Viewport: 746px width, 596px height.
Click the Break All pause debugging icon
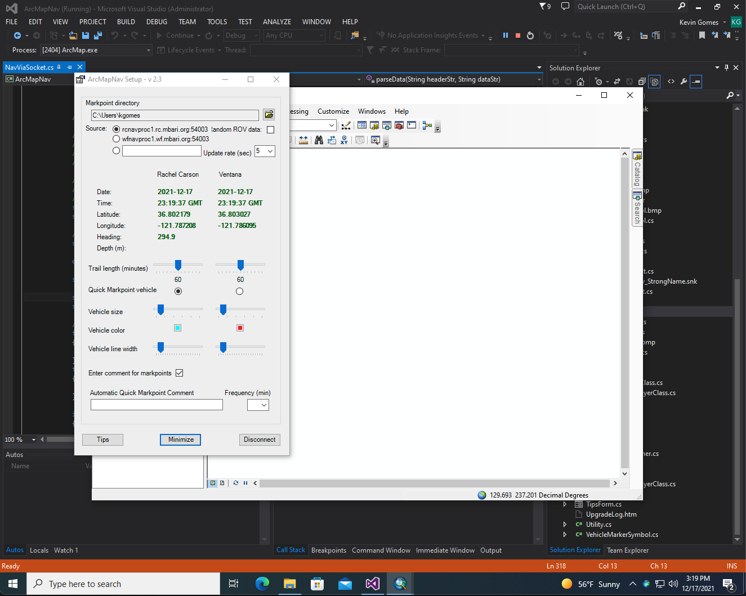506,35
